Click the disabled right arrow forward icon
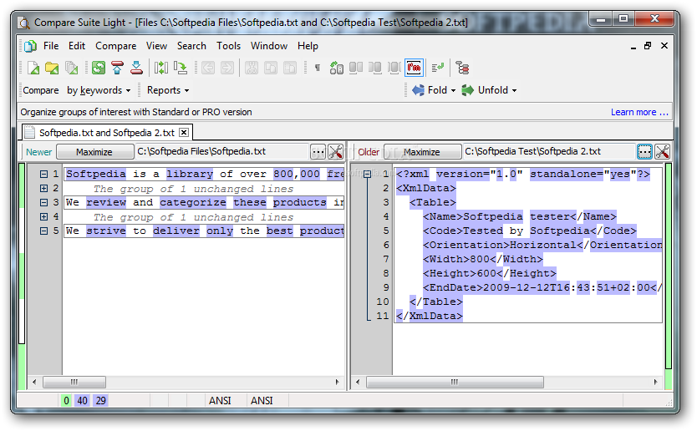697x431 pixels. [226, 68]
